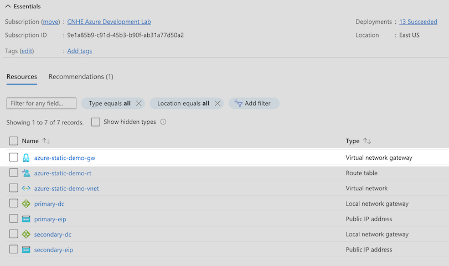Image resolution: width=449 pixels, height=266 pixels.
Task: Sort resources by the Type column arrows
Action: point(367,140)
